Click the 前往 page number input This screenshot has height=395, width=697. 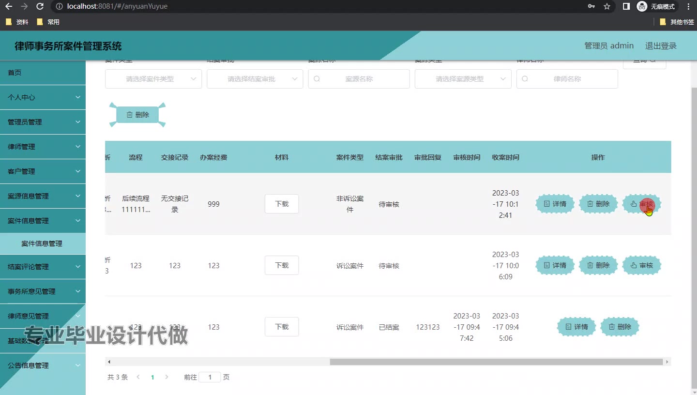(x=210, y=377)
